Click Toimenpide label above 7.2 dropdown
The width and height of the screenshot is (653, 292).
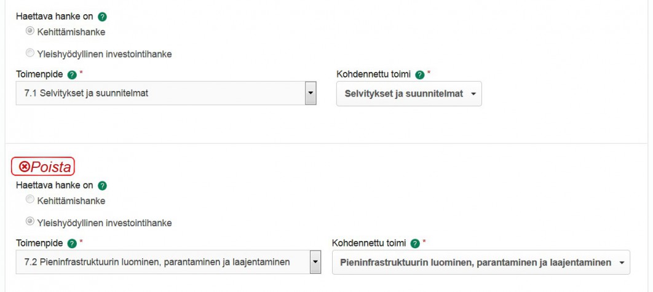39,243
